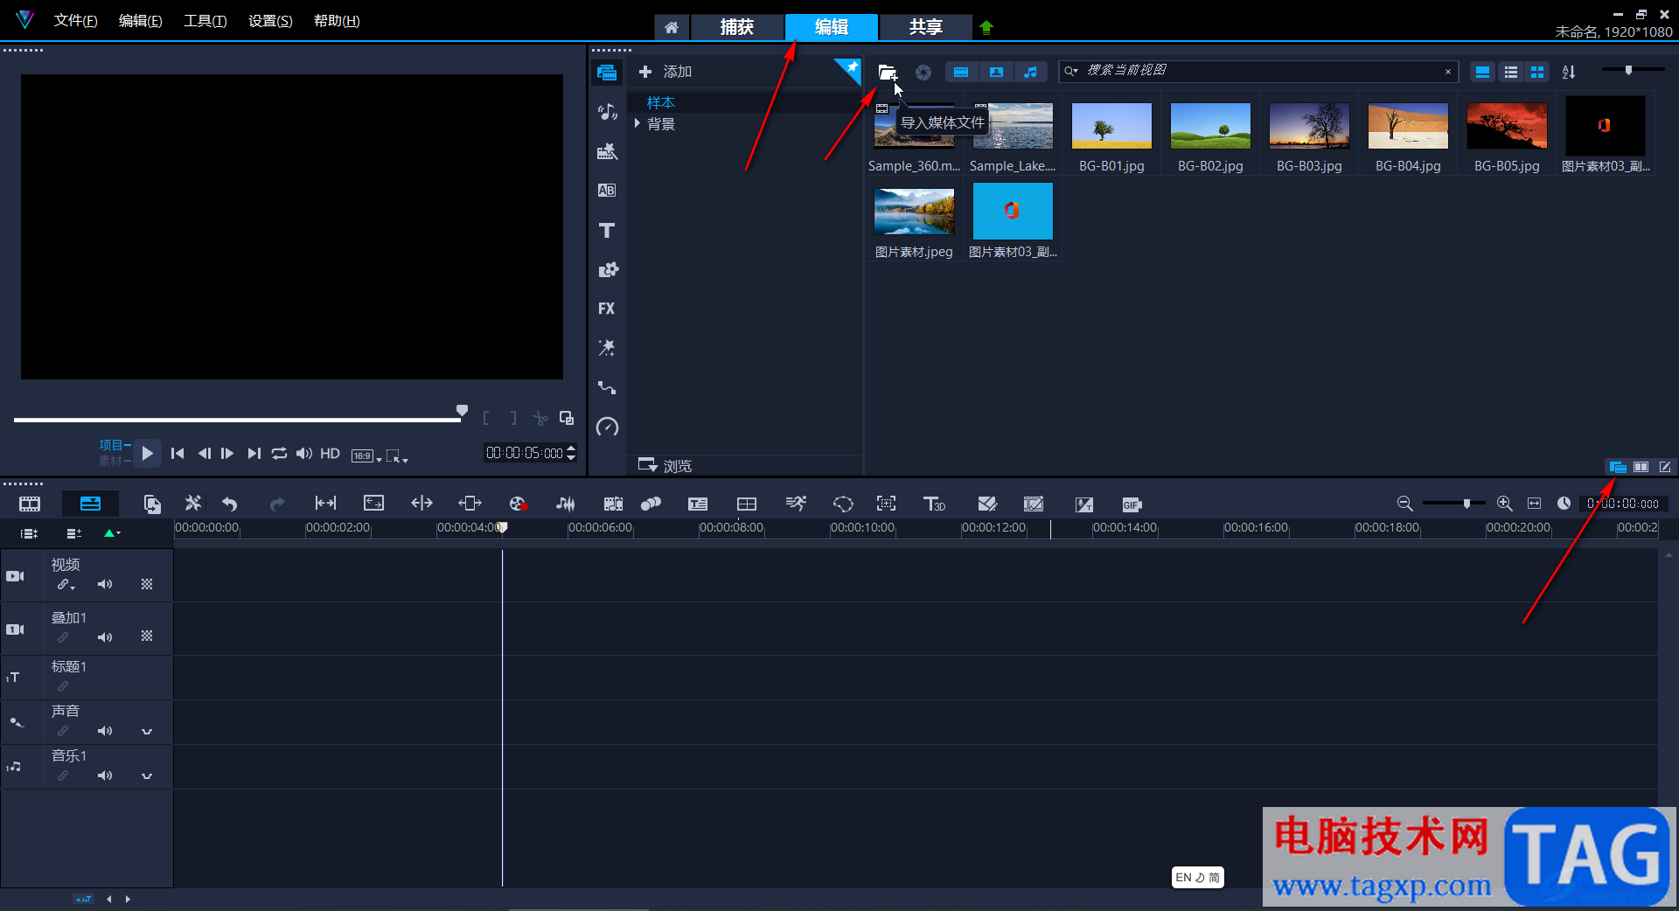Expand the 声音 track options chevron
The image size is (1679, 911).
click(x=147, y=731)
